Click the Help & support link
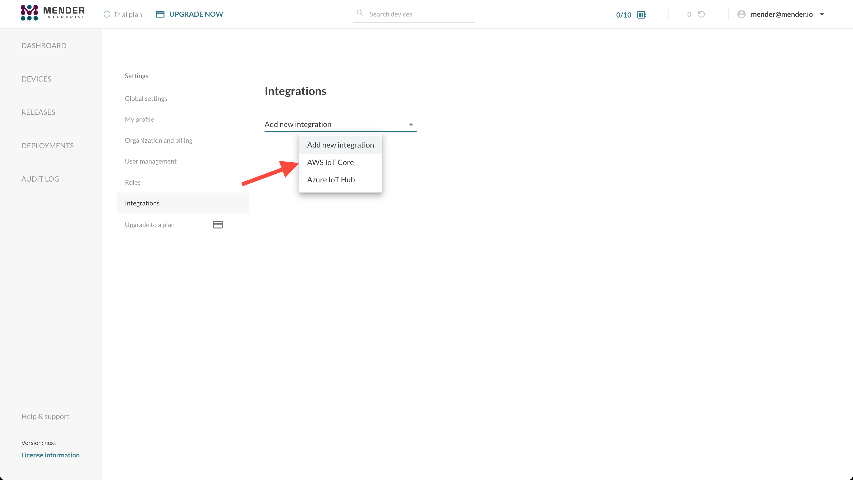853x480 pixels. [x=45, y=417]
